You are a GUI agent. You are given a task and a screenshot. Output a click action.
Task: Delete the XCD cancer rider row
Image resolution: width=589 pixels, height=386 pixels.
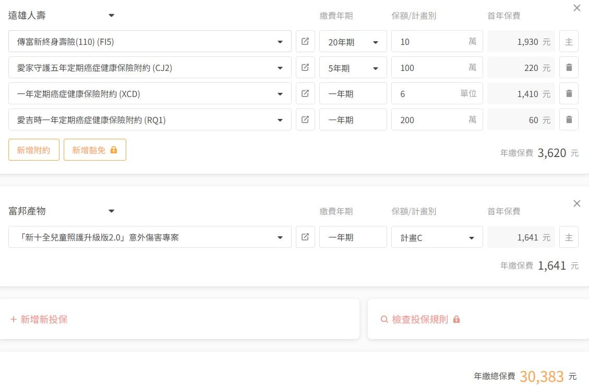(x=569, y=93)
